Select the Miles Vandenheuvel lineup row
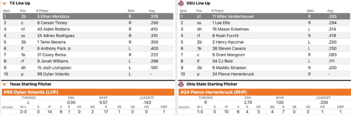The width and height of the screenshot is (351, 115). [264, 16]
